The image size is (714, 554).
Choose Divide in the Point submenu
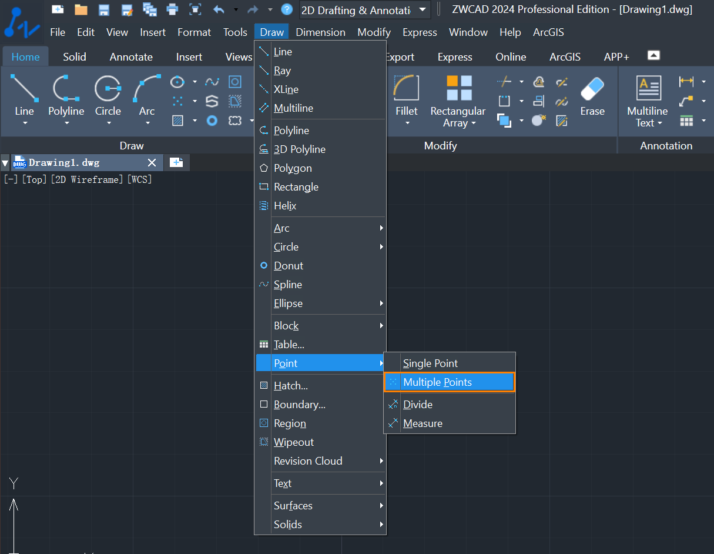click(450, 405)
